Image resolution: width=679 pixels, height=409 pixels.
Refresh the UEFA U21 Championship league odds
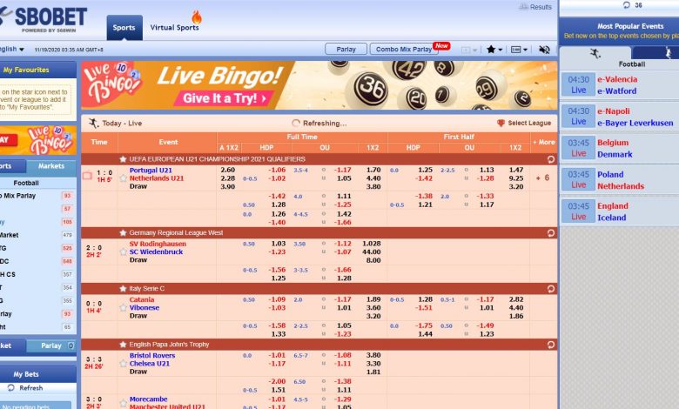(551, 159)
